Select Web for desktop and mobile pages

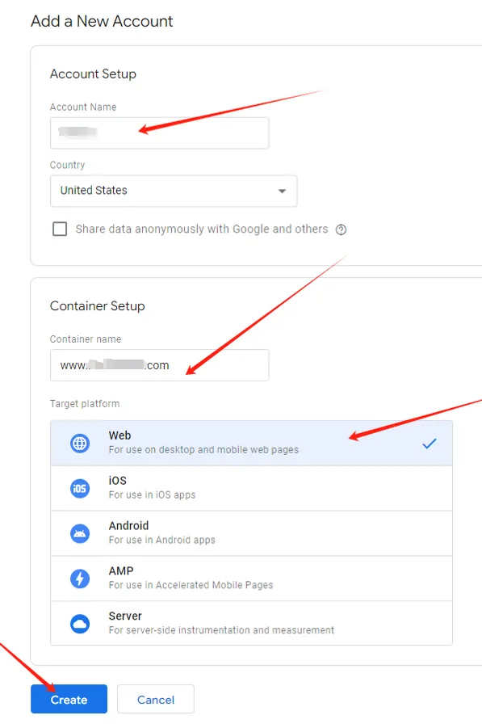pyautogui.click(x=251, y=443)
